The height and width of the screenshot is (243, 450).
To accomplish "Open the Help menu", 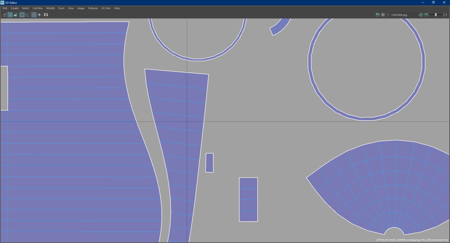I will pos(117,8).
